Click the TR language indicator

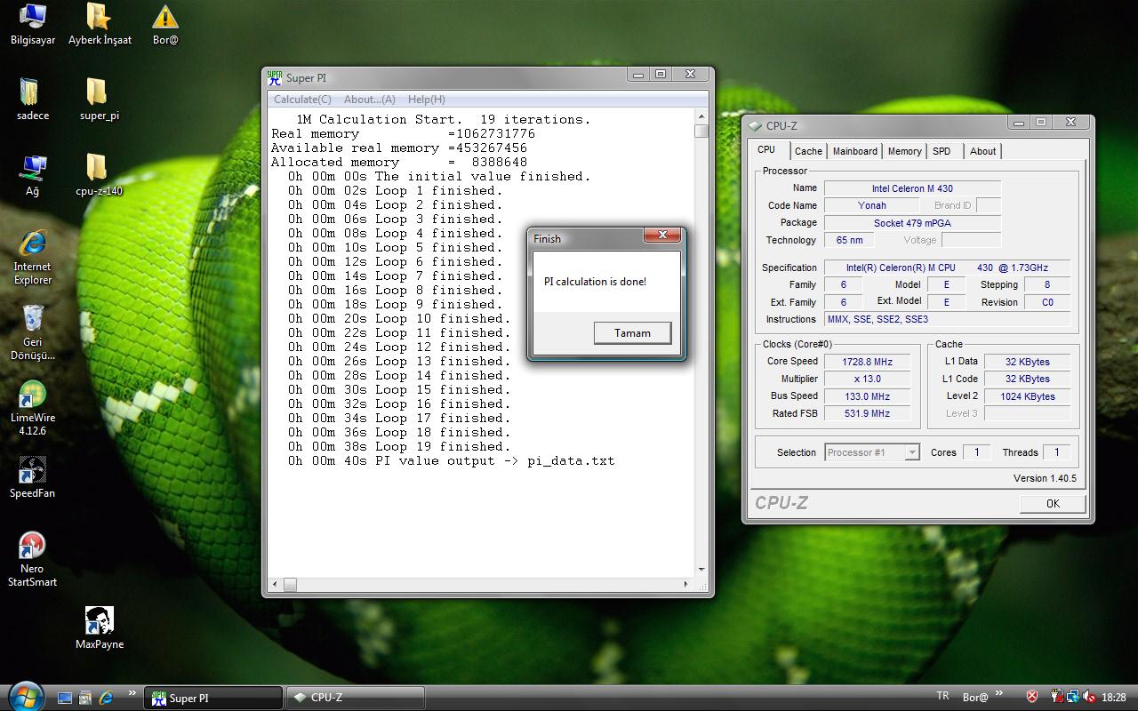[942, 696]
